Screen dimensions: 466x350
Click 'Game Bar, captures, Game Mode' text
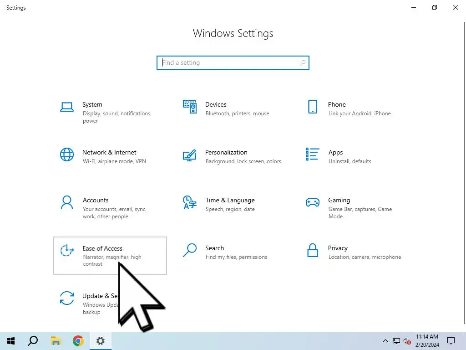point(360,213)
